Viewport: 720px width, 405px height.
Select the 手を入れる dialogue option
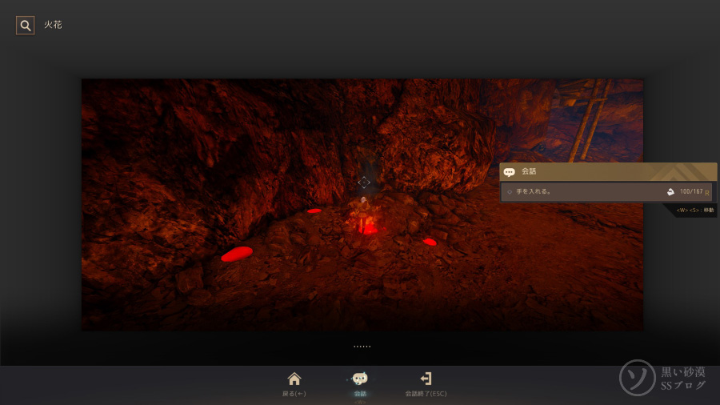(x=606, y=191)
